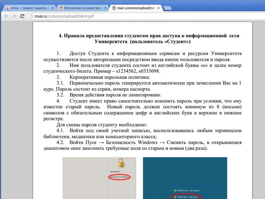Click 'Войти под своей учетной записью' in item 4.1
Screen dimensions: 265x199
[x=110, y=131]
